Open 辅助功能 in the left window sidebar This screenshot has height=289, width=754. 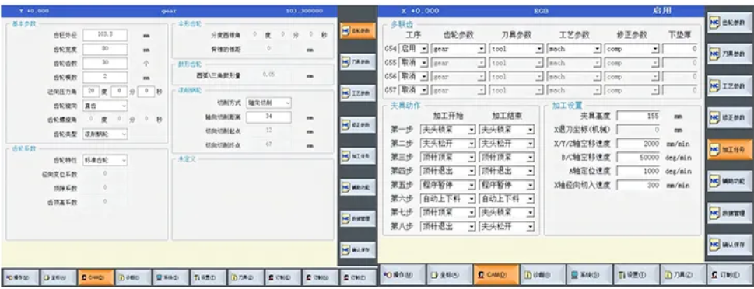pos(358,186)
